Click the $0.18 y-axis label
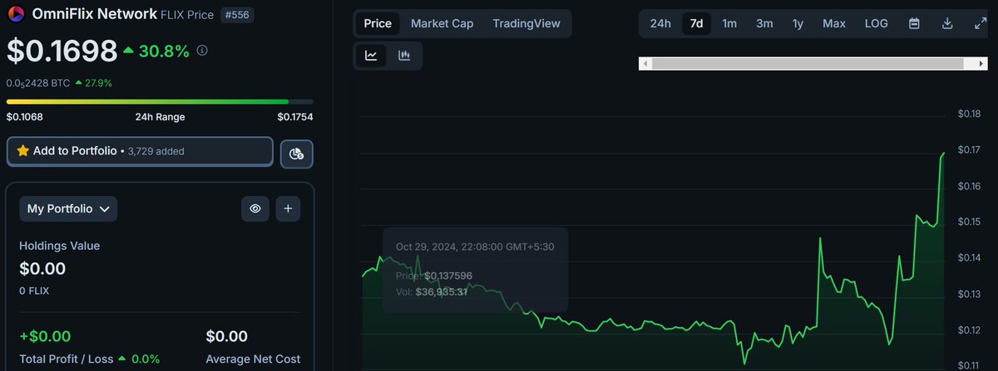Image resolution: width=998 pixels, height=371 pixels. (970, 114)
